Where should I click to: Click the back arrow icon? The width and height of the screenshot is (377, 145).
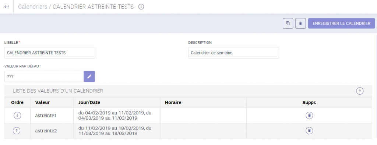pyautogui.click(x=7, y=7)
